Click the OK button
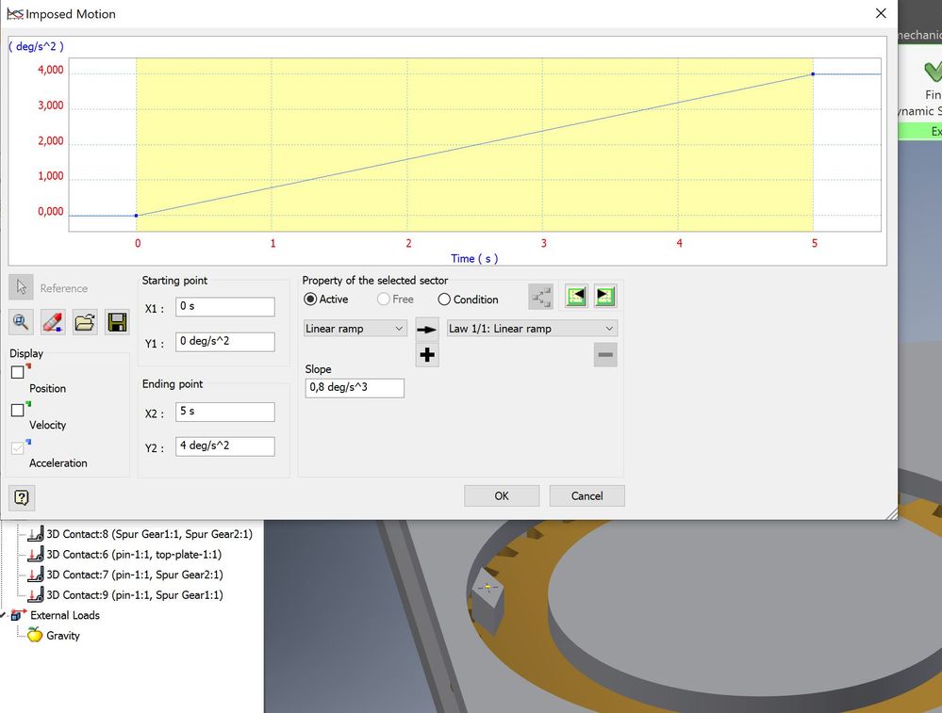 coord(502,495)
